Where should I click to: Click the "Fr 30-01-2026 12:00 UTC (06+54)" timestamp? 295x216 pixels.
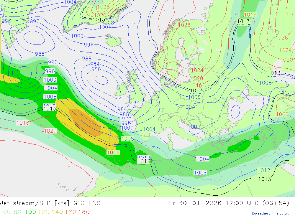click(229, 203)
